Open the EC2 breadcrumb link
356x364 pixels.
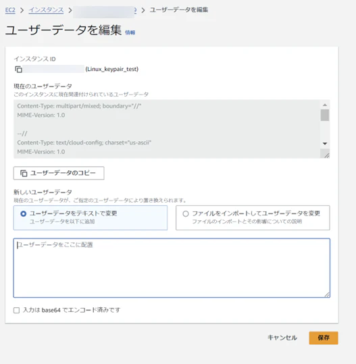(10, 10)
